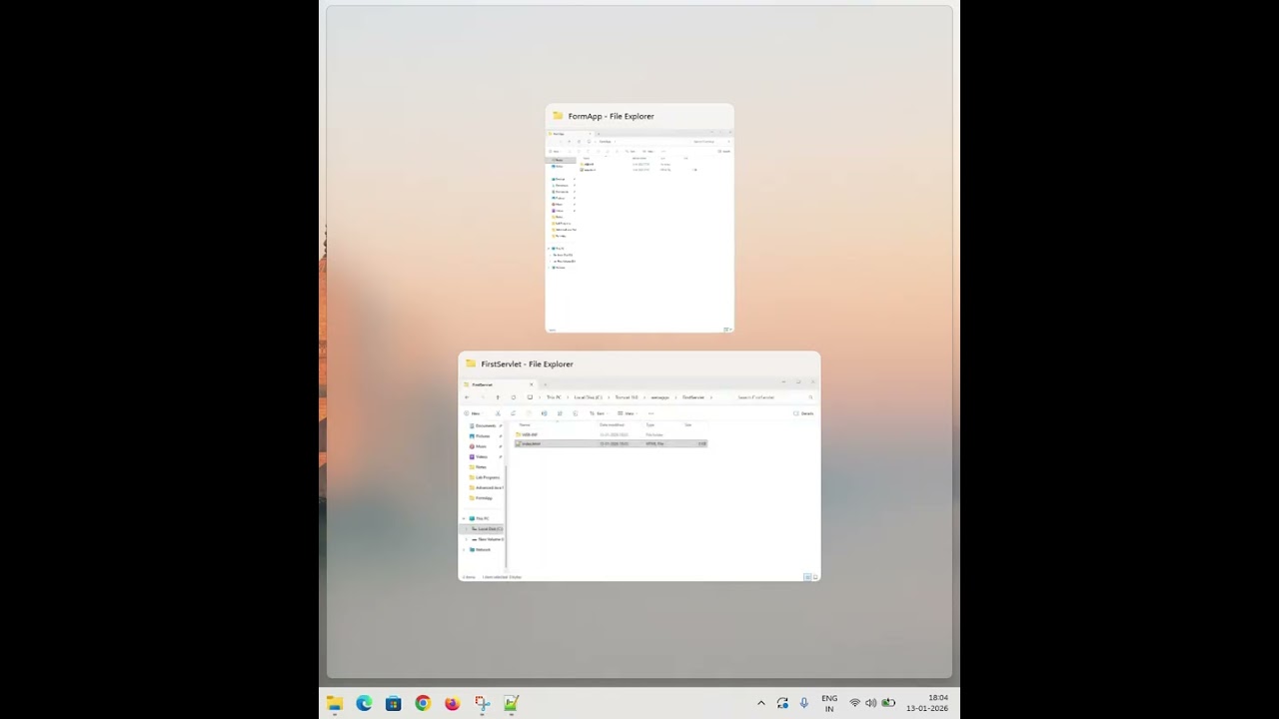
Task: Open Snipping Tool taskbar icon
Action: click(x=482, y=703)
